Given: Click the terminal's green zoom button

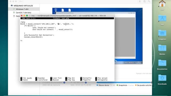Looking at the screenshot, I should pos(27,16).
